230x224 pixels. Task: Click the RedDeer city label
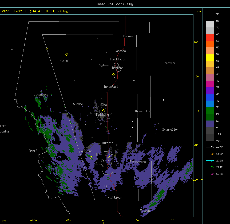(118, 68)
